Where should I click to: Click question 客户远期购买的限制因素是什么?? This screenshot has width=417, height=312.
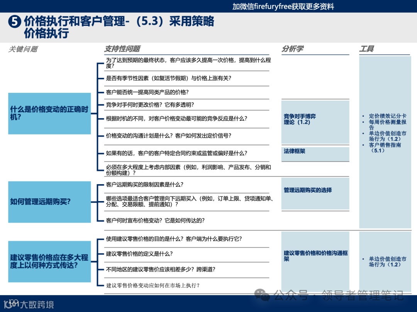click(144, 185)
